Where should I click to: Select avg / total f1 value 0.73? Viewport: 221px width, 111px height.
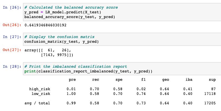pyautogui.click(x=141, y=103)
